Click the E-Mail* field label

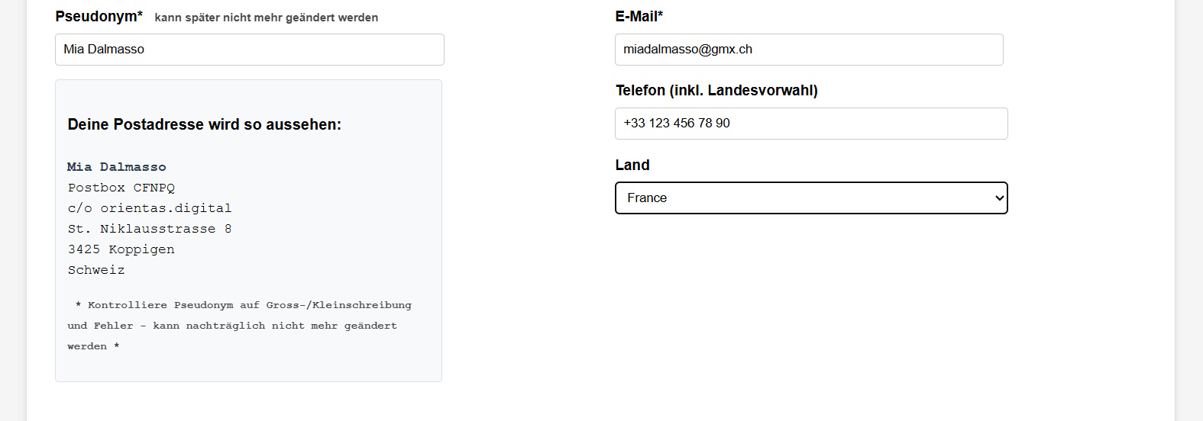(639, 16)
